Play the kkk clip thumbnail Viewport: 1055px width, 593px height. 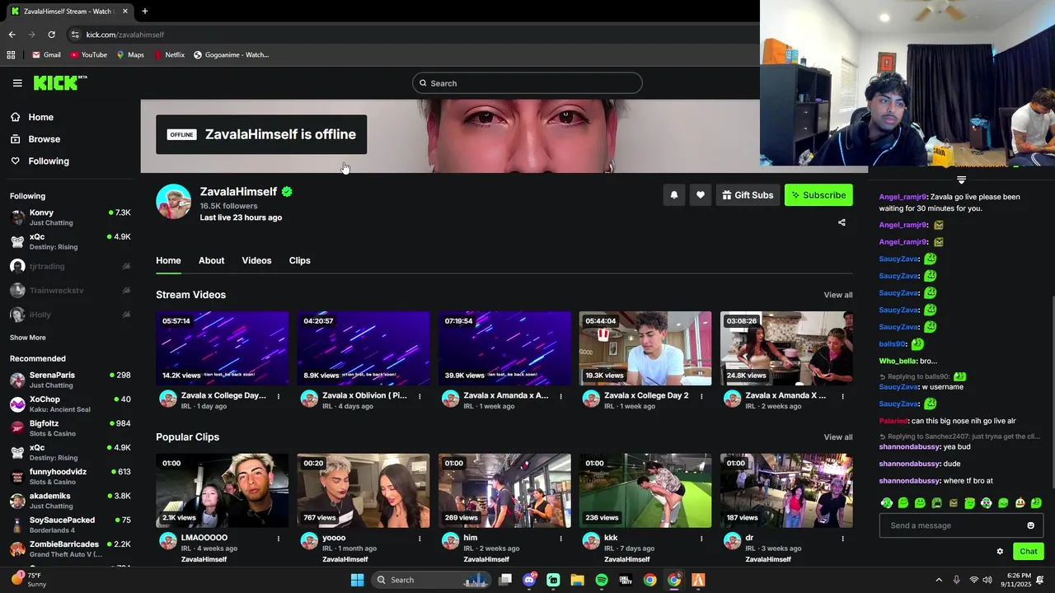pyautogui.click(x=645, y=491)
